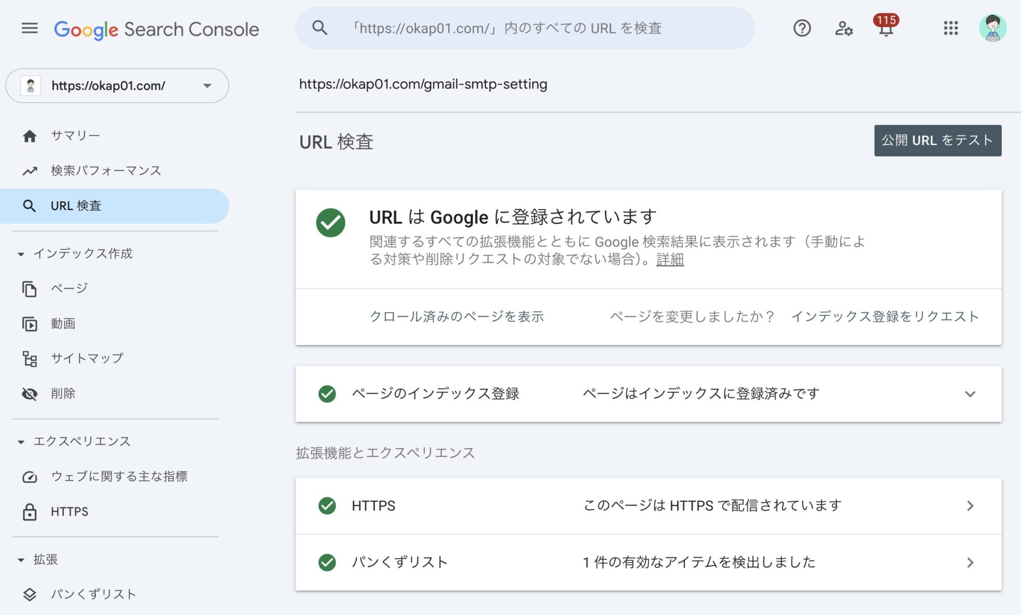Click the home icon beside サマリー

point(30,136)
